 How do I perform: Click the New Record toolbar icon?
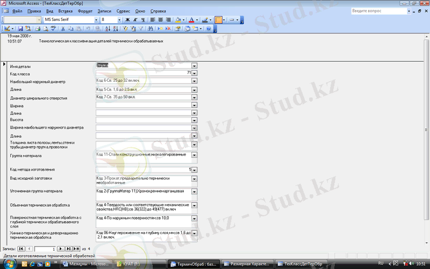[x=160, y=29]
